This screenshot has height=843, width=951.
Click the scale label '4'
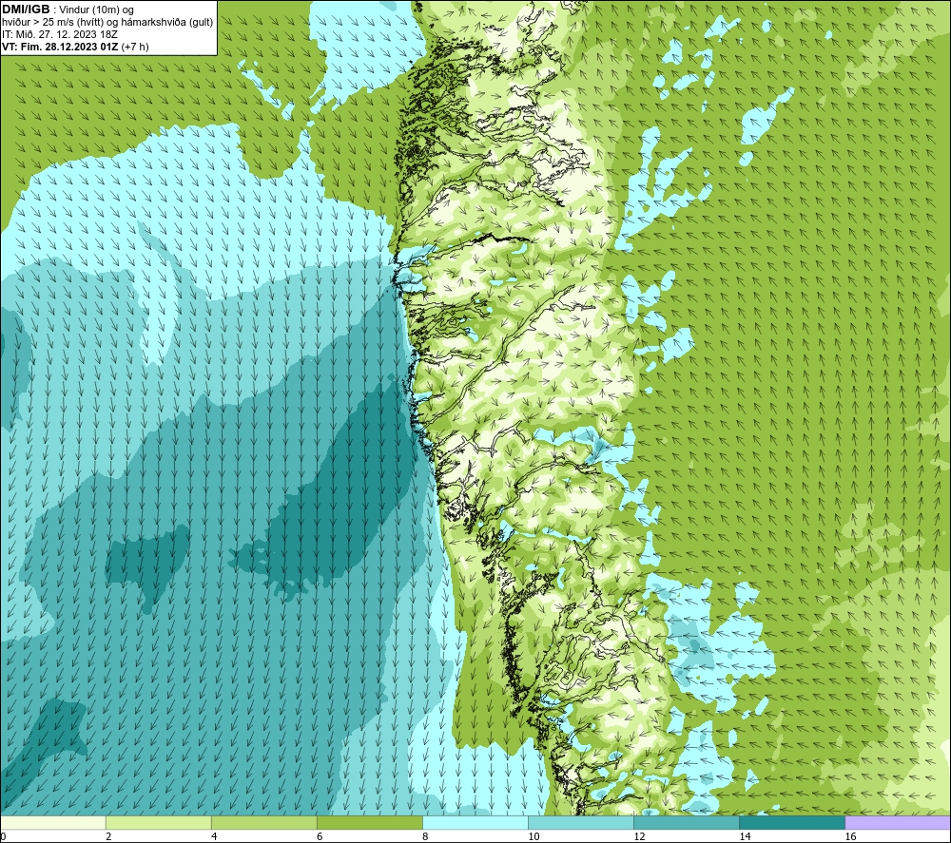(x=214, y=837)
